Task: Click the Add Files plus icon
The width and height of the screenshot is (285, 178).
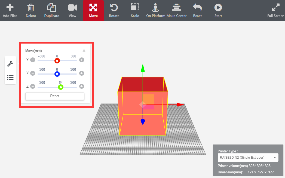Action: coord(10,7)
